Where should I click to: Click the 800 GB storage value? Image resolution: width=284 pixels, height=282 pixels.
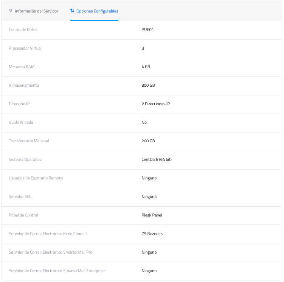[148, 85]
